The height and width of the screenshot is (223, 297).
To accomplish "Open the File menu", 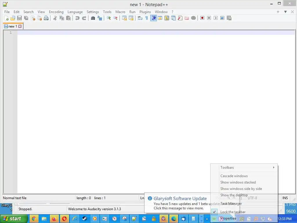I will point(7,12).
